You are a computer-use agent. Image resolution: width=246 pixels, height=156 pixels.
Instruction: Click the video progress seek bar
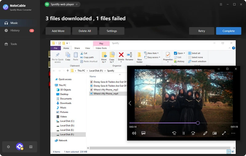pyautogui.click(x=163, y=123)
